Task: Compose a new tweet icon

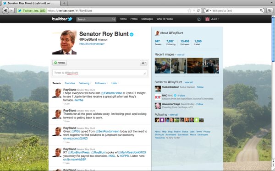Action: click(x=199, y=19)
